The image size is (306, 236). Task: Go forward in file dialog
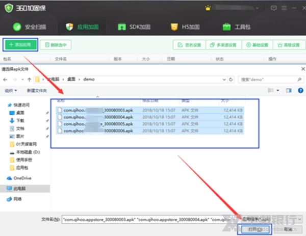[x=15, y=80]
